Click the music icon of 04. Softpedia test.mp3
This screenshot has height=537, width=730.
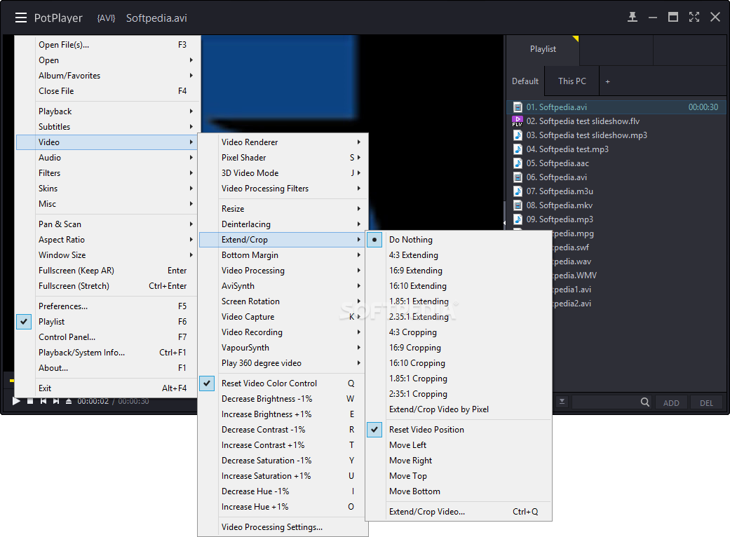pyautogui.click(x=518, y=149)
